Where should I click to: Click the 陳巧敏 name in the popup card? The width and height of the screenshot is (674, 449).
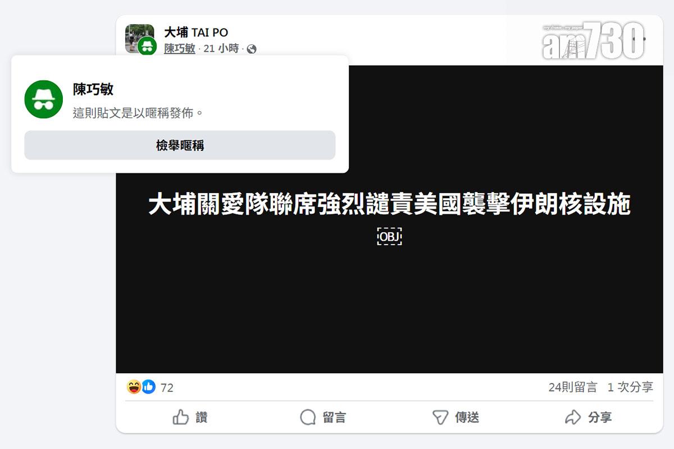pos(93,89)
